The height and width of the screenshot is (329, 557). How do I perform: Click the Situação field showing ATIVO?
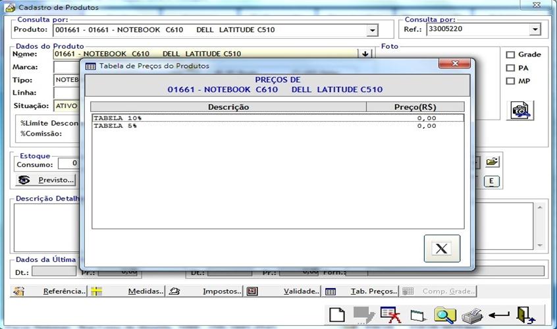(66, 106)
